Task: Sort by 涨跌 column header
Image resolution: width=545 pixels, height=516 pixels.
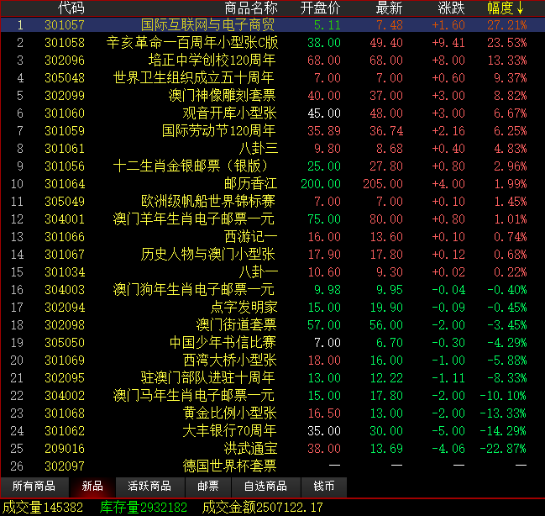Action: point(451,8)
